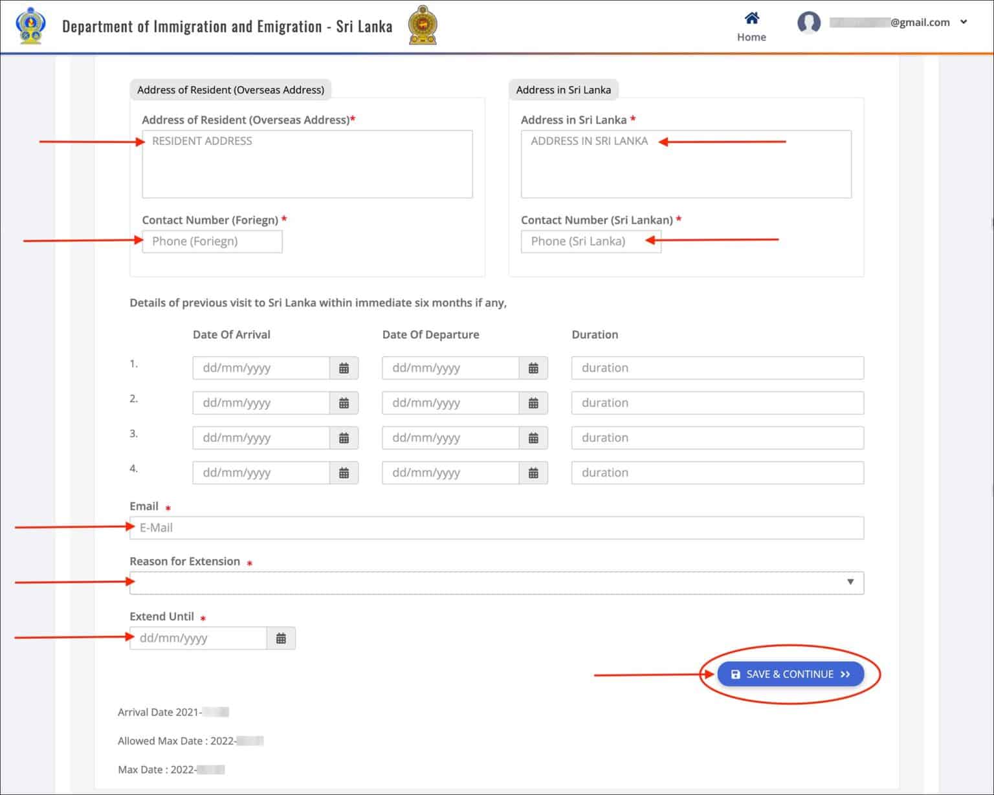Screen dimensions: 994x795
Task: Open calendar for row 1 arrival date
Action: (x=344, y=368)
